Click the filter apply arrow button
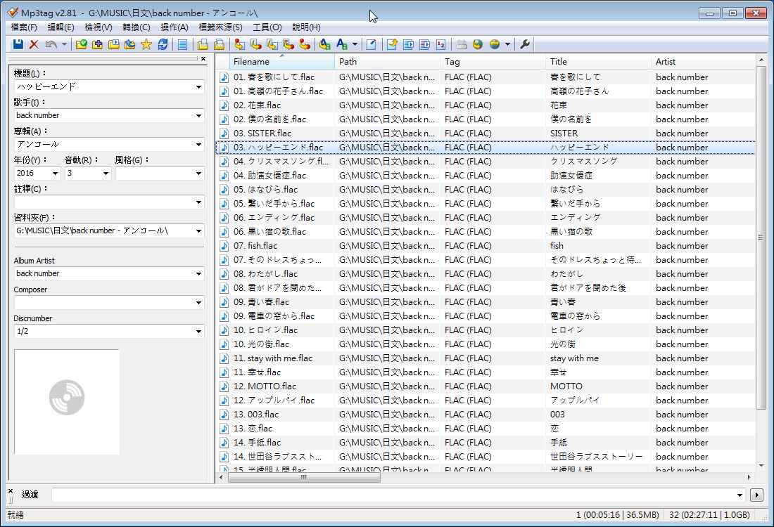Screen dimensions: 774x527 click(756, 495)
